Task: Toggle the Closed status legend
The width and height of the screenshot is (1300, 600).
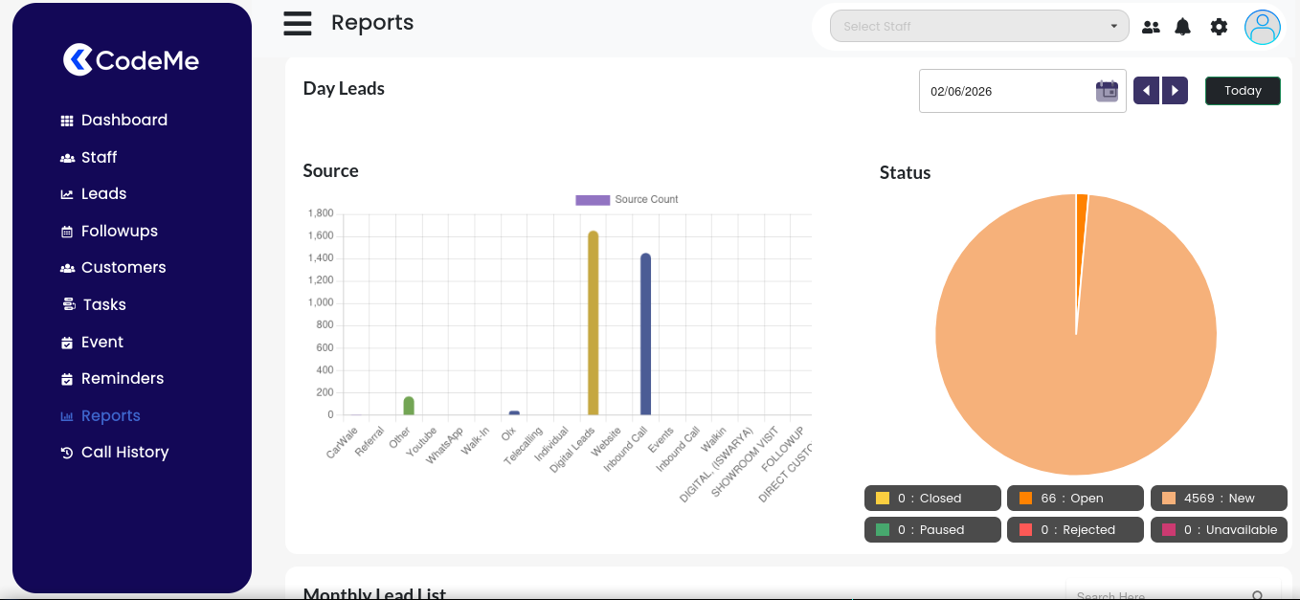Action: pos(932,498)
